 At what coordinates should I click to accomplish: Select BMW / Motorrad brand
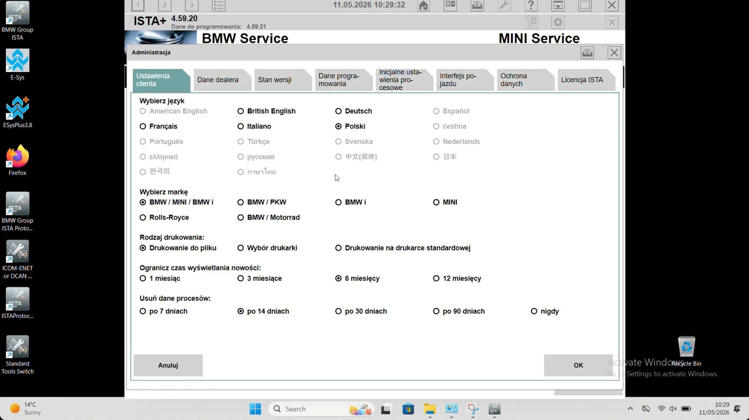click(x=268, y=217)
